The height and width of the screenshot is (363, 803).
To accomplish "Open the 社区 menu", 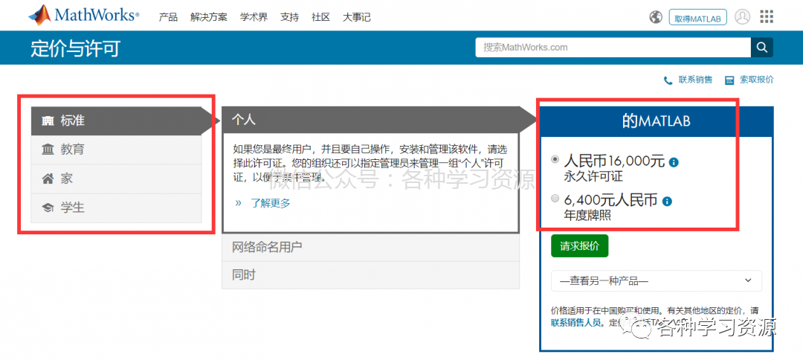I will 320,17.
